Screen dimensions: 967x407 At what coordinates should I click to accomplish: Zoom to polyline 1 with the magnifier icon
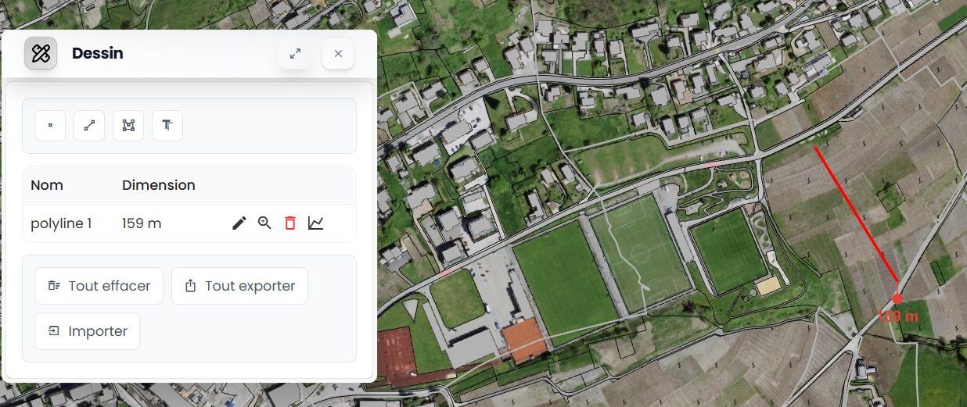[x=264, y=223]
